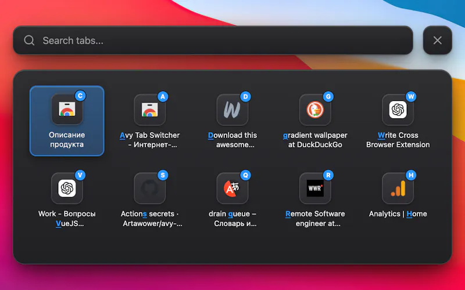Click 'Avy Tab Switcher - Интернет-...' title
The width and height of the screenshot is (465, 290).
click(150, 140)
